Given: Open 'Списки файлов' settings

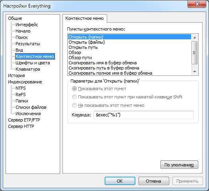Looking at the screenshot, I should [x=31, y=107].
